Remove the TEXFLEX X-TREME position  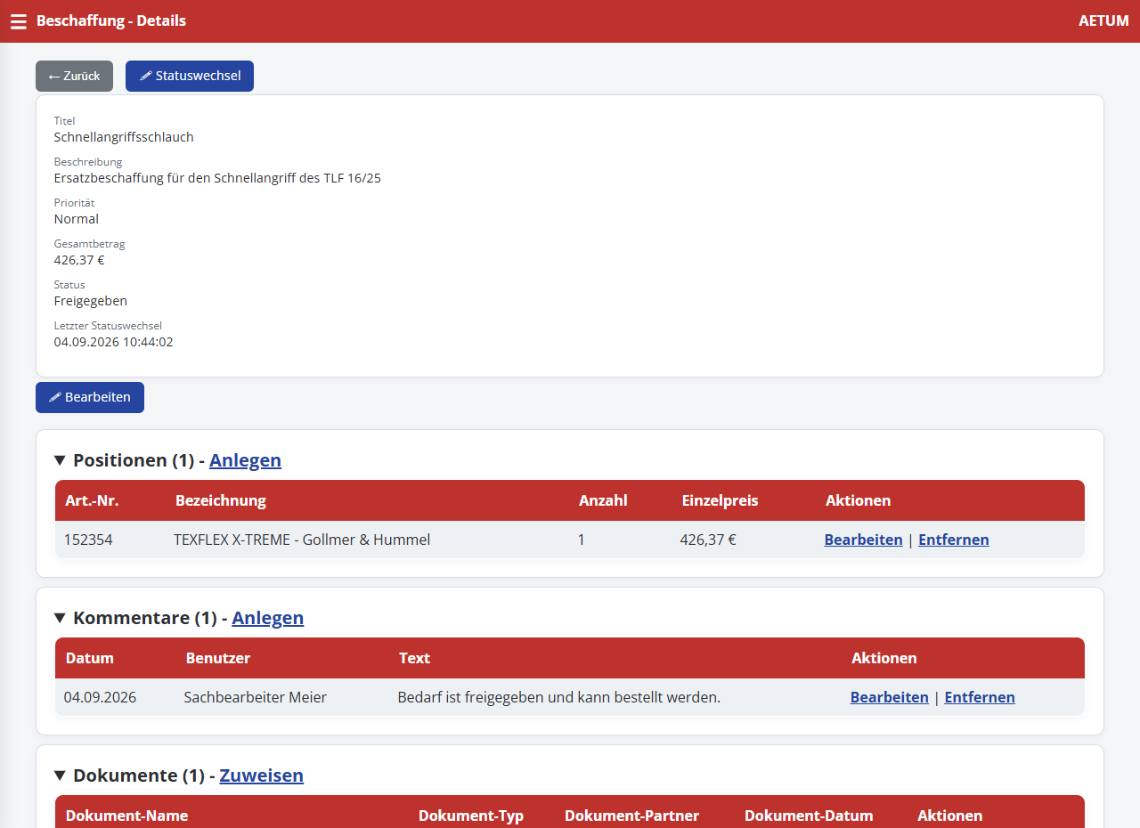click(953, 540)
